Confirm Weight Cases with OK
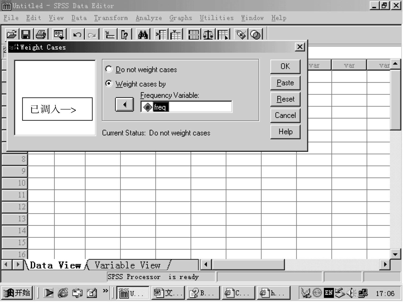This screenshot has height=304, width=405. [x=285, y=66]
